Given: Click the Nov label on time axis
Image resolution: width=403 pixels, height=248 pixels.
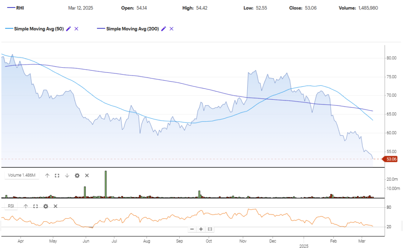Looking at the screenshot, I should (x=243, y=241).
